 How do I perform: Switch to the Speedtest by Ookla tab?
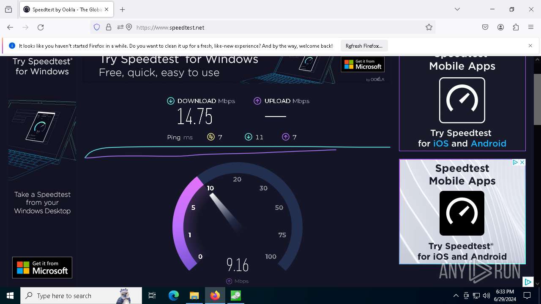(66, 9)
